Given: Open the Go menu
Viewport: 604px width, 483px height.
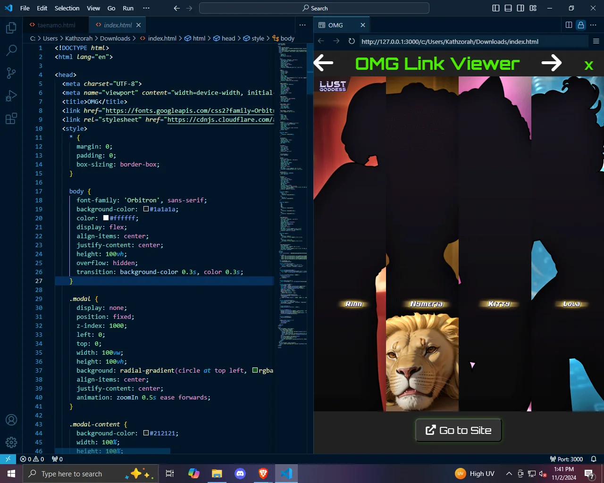Looking at the screenshot, I should (x=111, y=8).
